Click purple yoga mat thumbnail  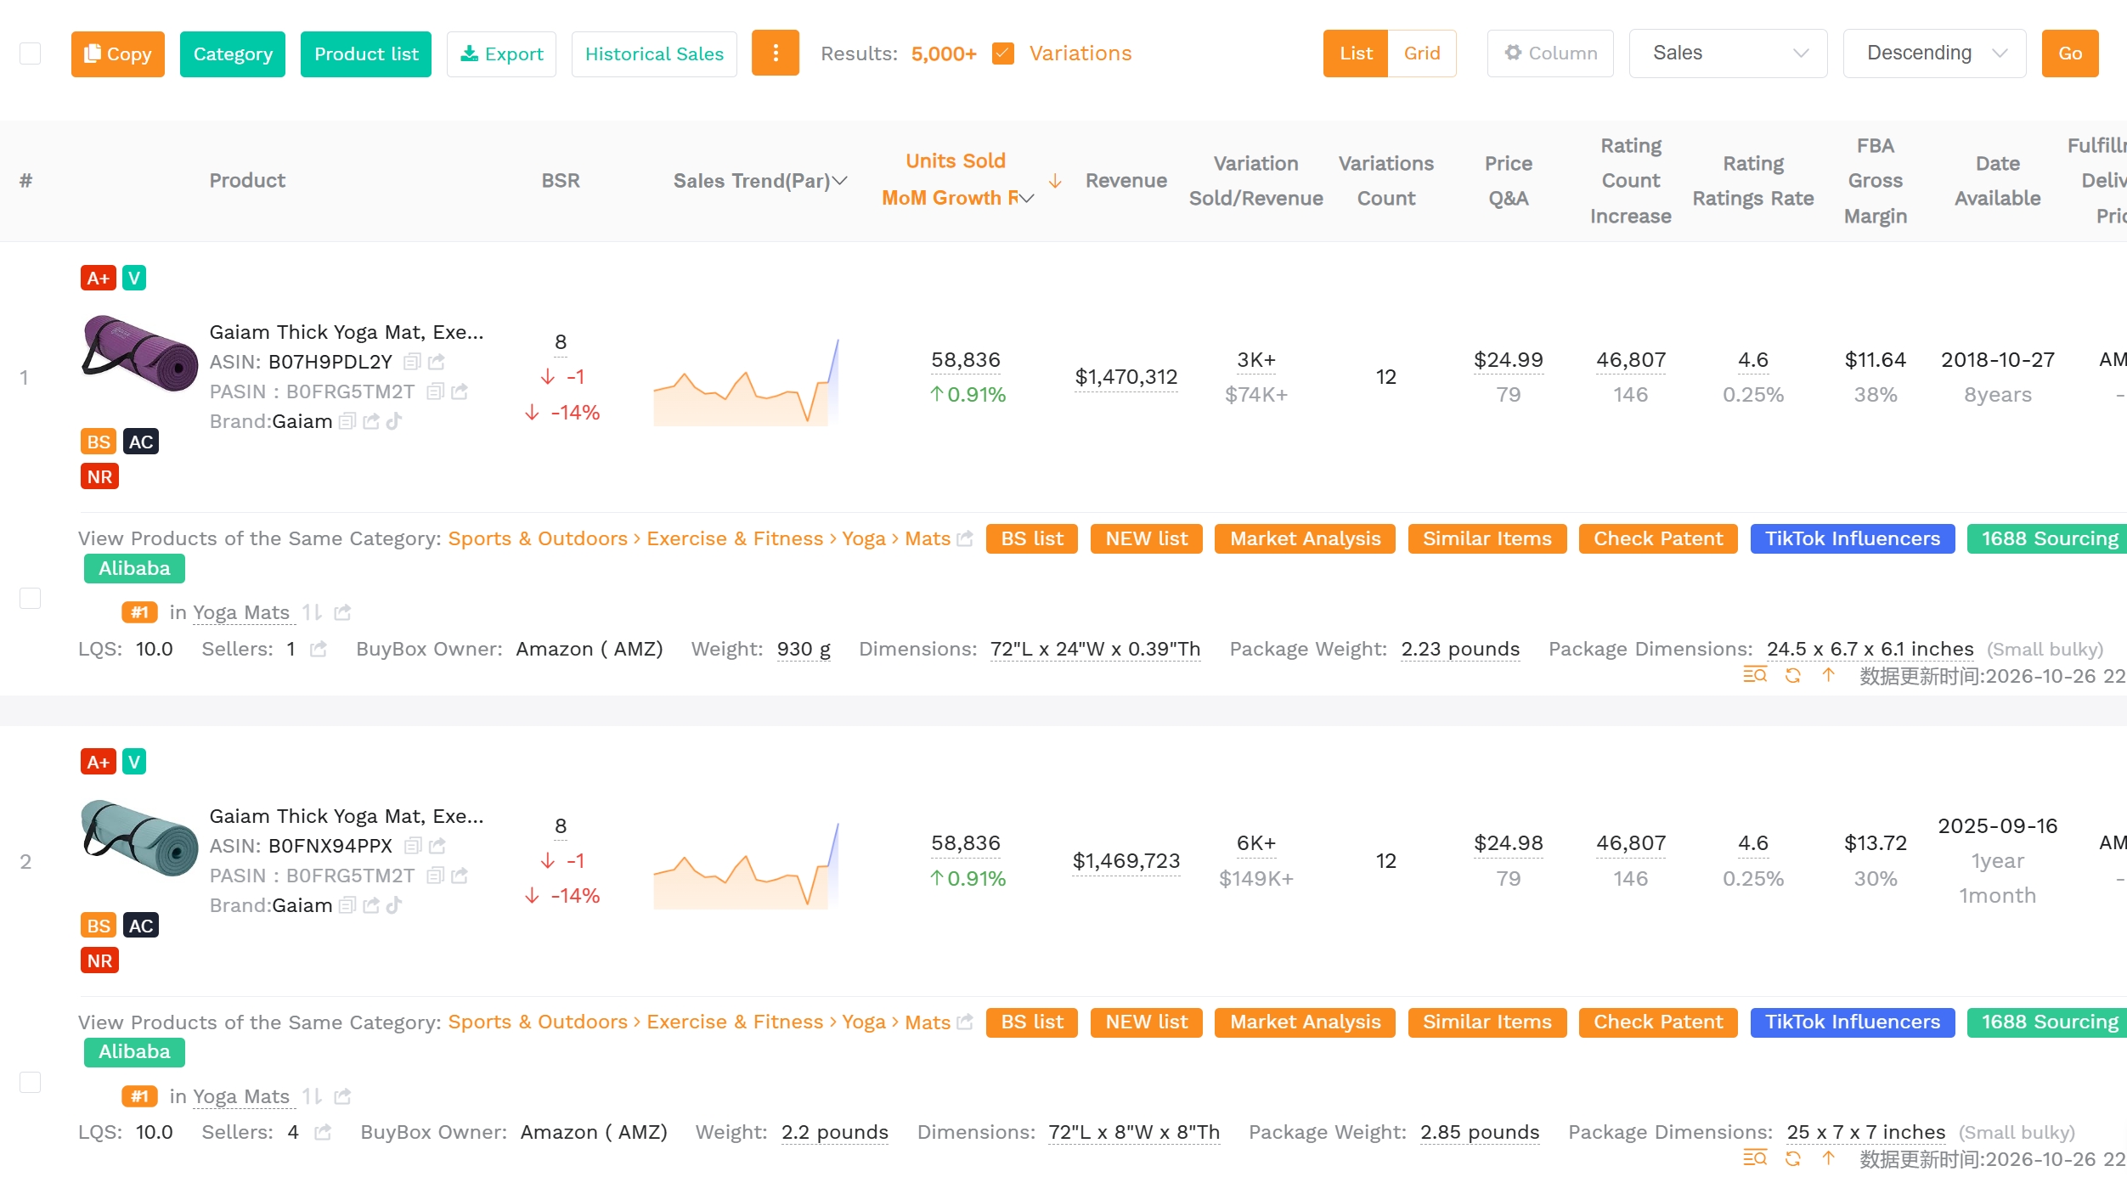(x=139, y=353)
